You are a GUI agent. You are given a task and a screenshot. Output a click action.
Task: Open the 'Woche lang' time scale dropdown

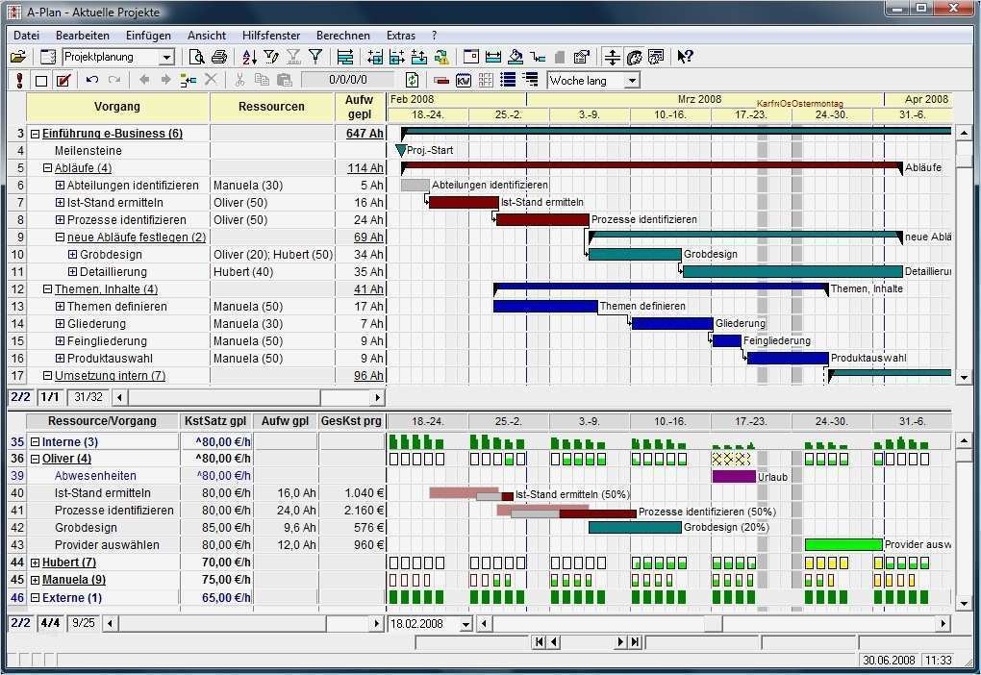632,81
